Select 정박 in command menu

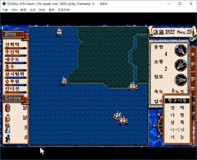[177, 108]
